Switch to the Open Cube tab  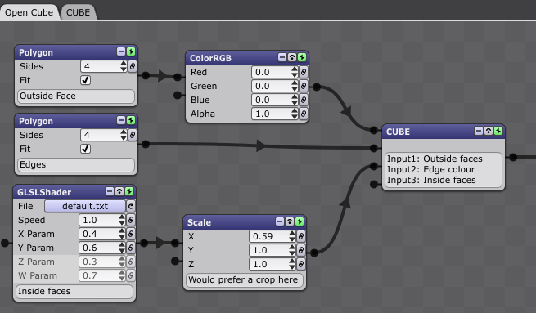click(29, 12)
